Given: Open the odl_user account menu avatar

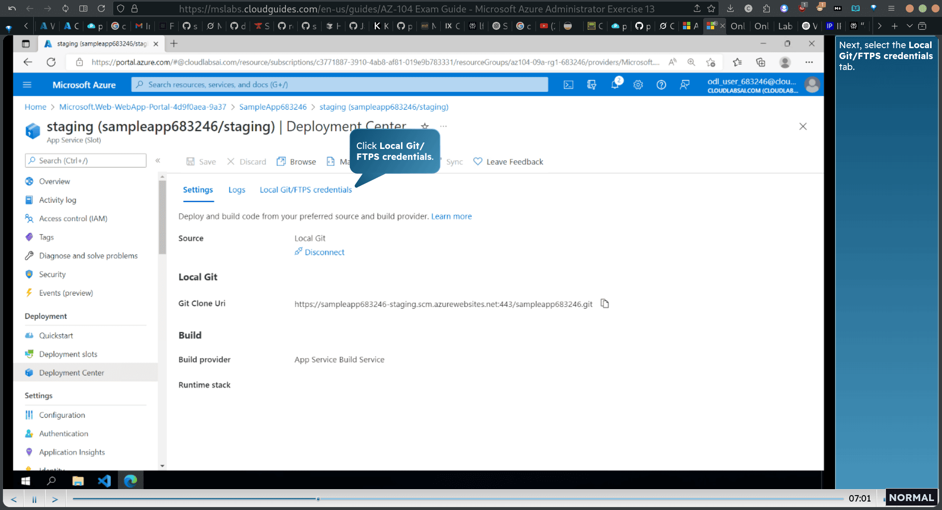Looking at the screenshot, I should tap(812, 85).
